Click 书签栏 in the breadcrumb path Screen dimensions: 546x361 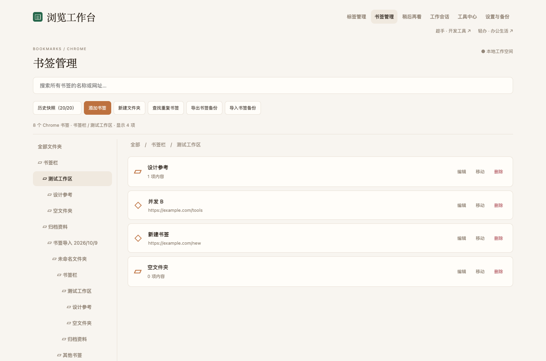coord(159,145)
